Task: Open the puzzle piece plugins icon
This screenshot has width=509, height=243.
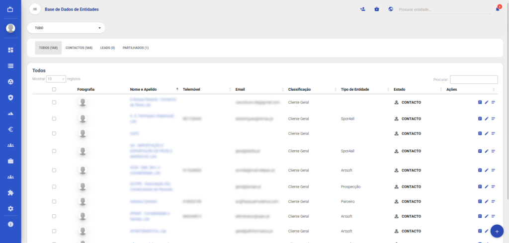Action: tap(10, 193)
